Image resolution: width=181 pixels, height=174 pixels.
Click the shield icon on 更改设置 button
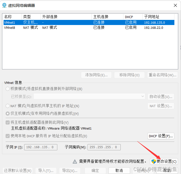pyautogui.click(x=154, y=161)
